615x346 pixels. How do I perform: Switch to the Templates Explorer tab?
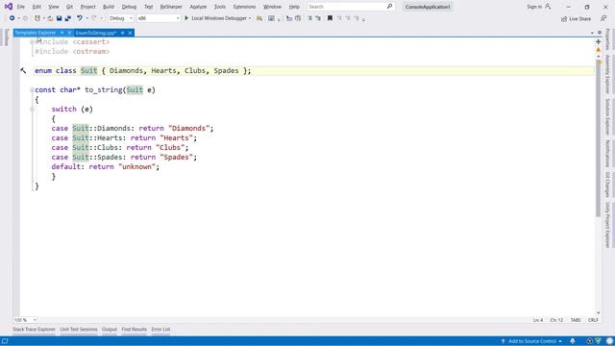point(36,33)
